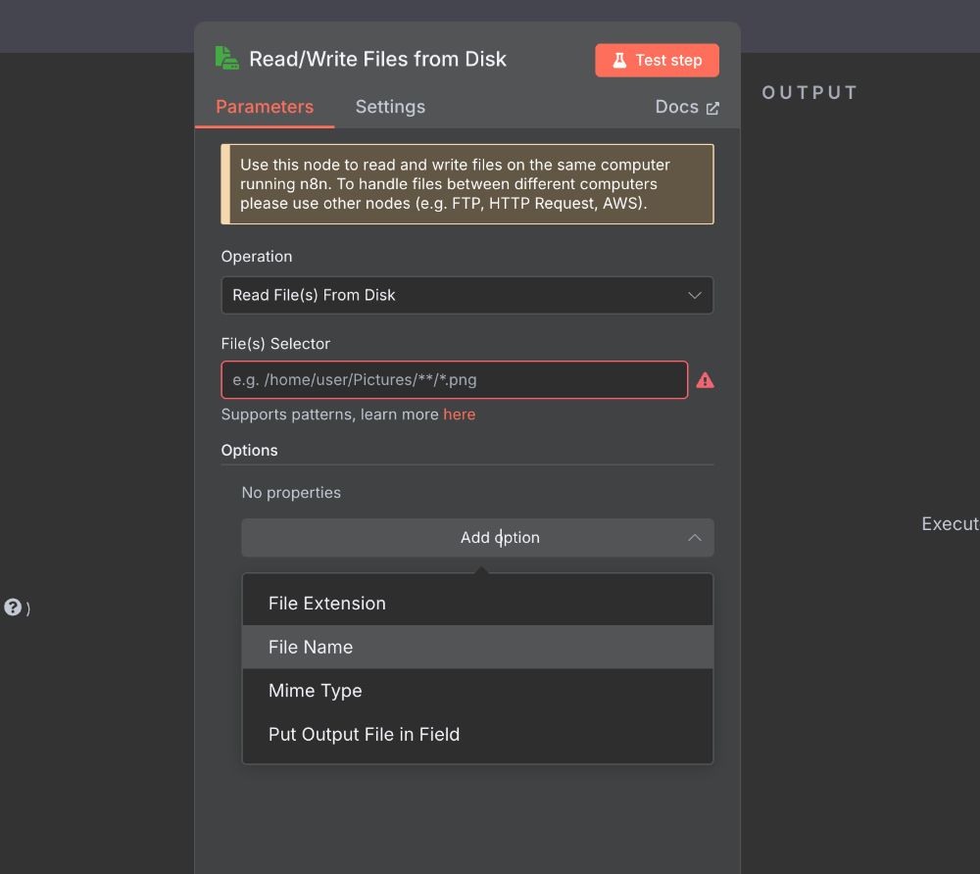Open the 'here' link about patterns
Screen dimensions: 980x874
[460, 414]
